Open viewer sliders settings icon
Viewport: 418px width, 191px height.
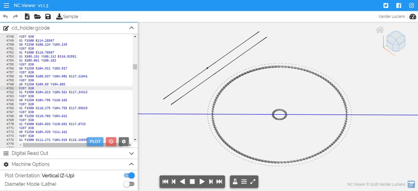(x=244, y=182)
